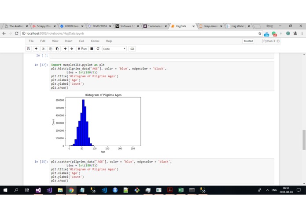Viewport: 306px width, 217px height.
Task: Interrupt the kernel with the stop icon
Action: point(92,49)
